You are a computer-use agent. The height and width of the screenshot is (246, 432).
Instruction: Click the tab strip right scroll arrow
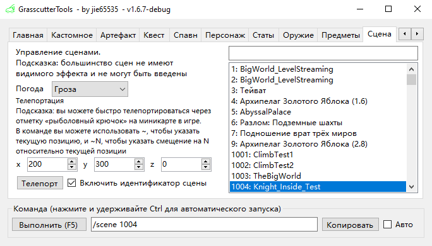(x=417, y=34)
